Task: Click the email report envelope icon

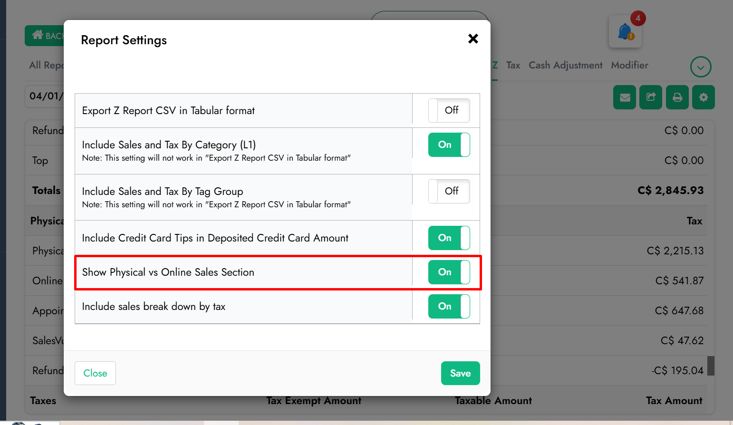Action: pos(625,97)
